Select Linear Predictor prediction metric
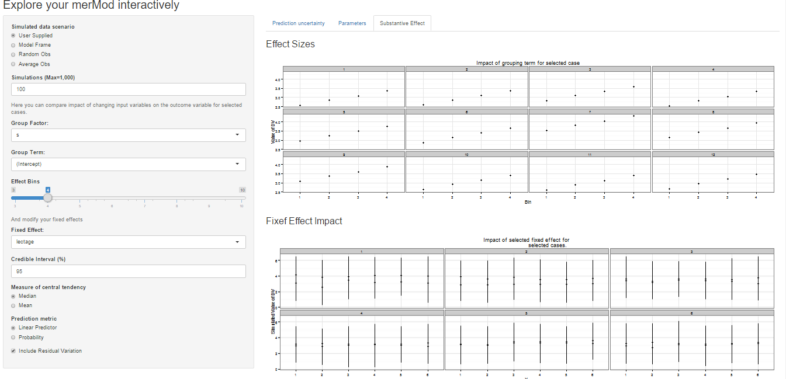The height and width of the screenshot is (379, 786). point(13,328)
